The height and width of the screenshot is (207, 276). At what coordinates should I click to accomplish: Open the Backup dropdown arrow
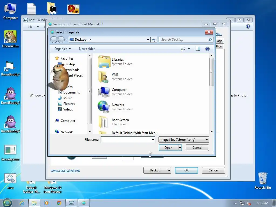pyautogui.click(x=169, y=170)
